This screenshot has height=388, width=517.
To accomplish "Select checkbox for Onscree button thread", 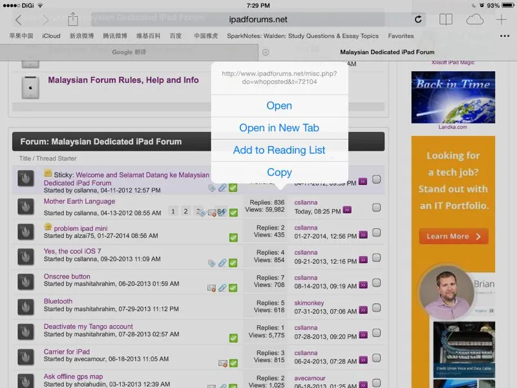I will (376, 283).
